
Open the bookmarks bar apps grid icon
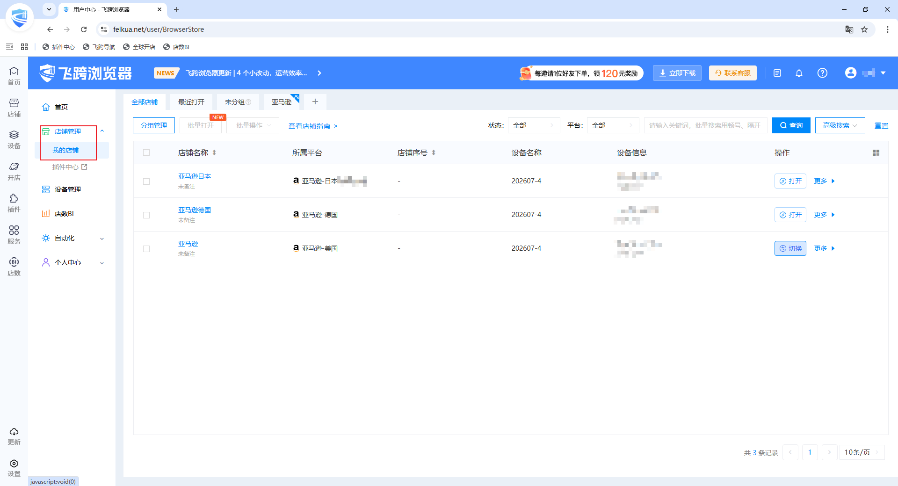(24, 47)
